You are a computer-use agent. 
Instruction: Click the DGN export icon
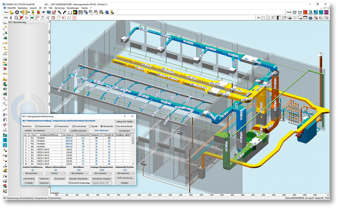[x=310, y=12]
